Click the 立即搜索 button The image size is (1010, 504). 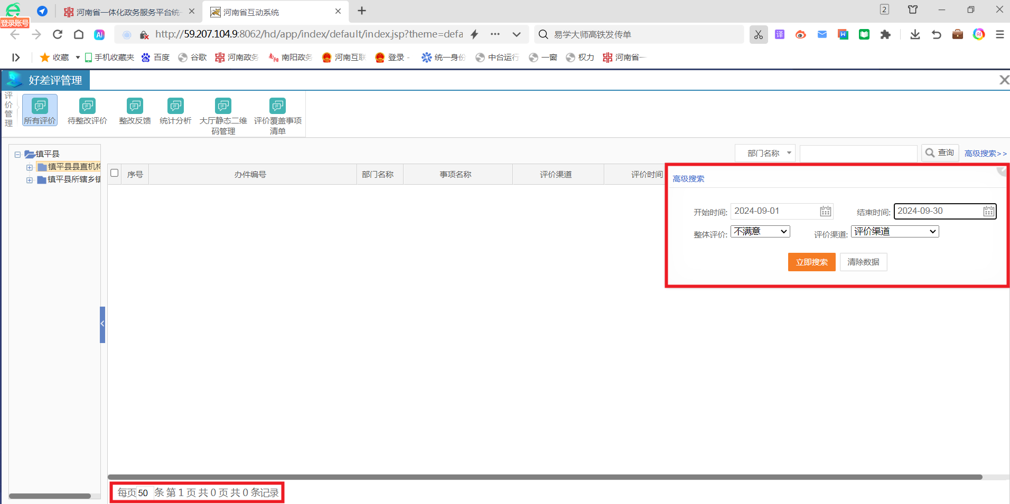click(x=812, y=262)
